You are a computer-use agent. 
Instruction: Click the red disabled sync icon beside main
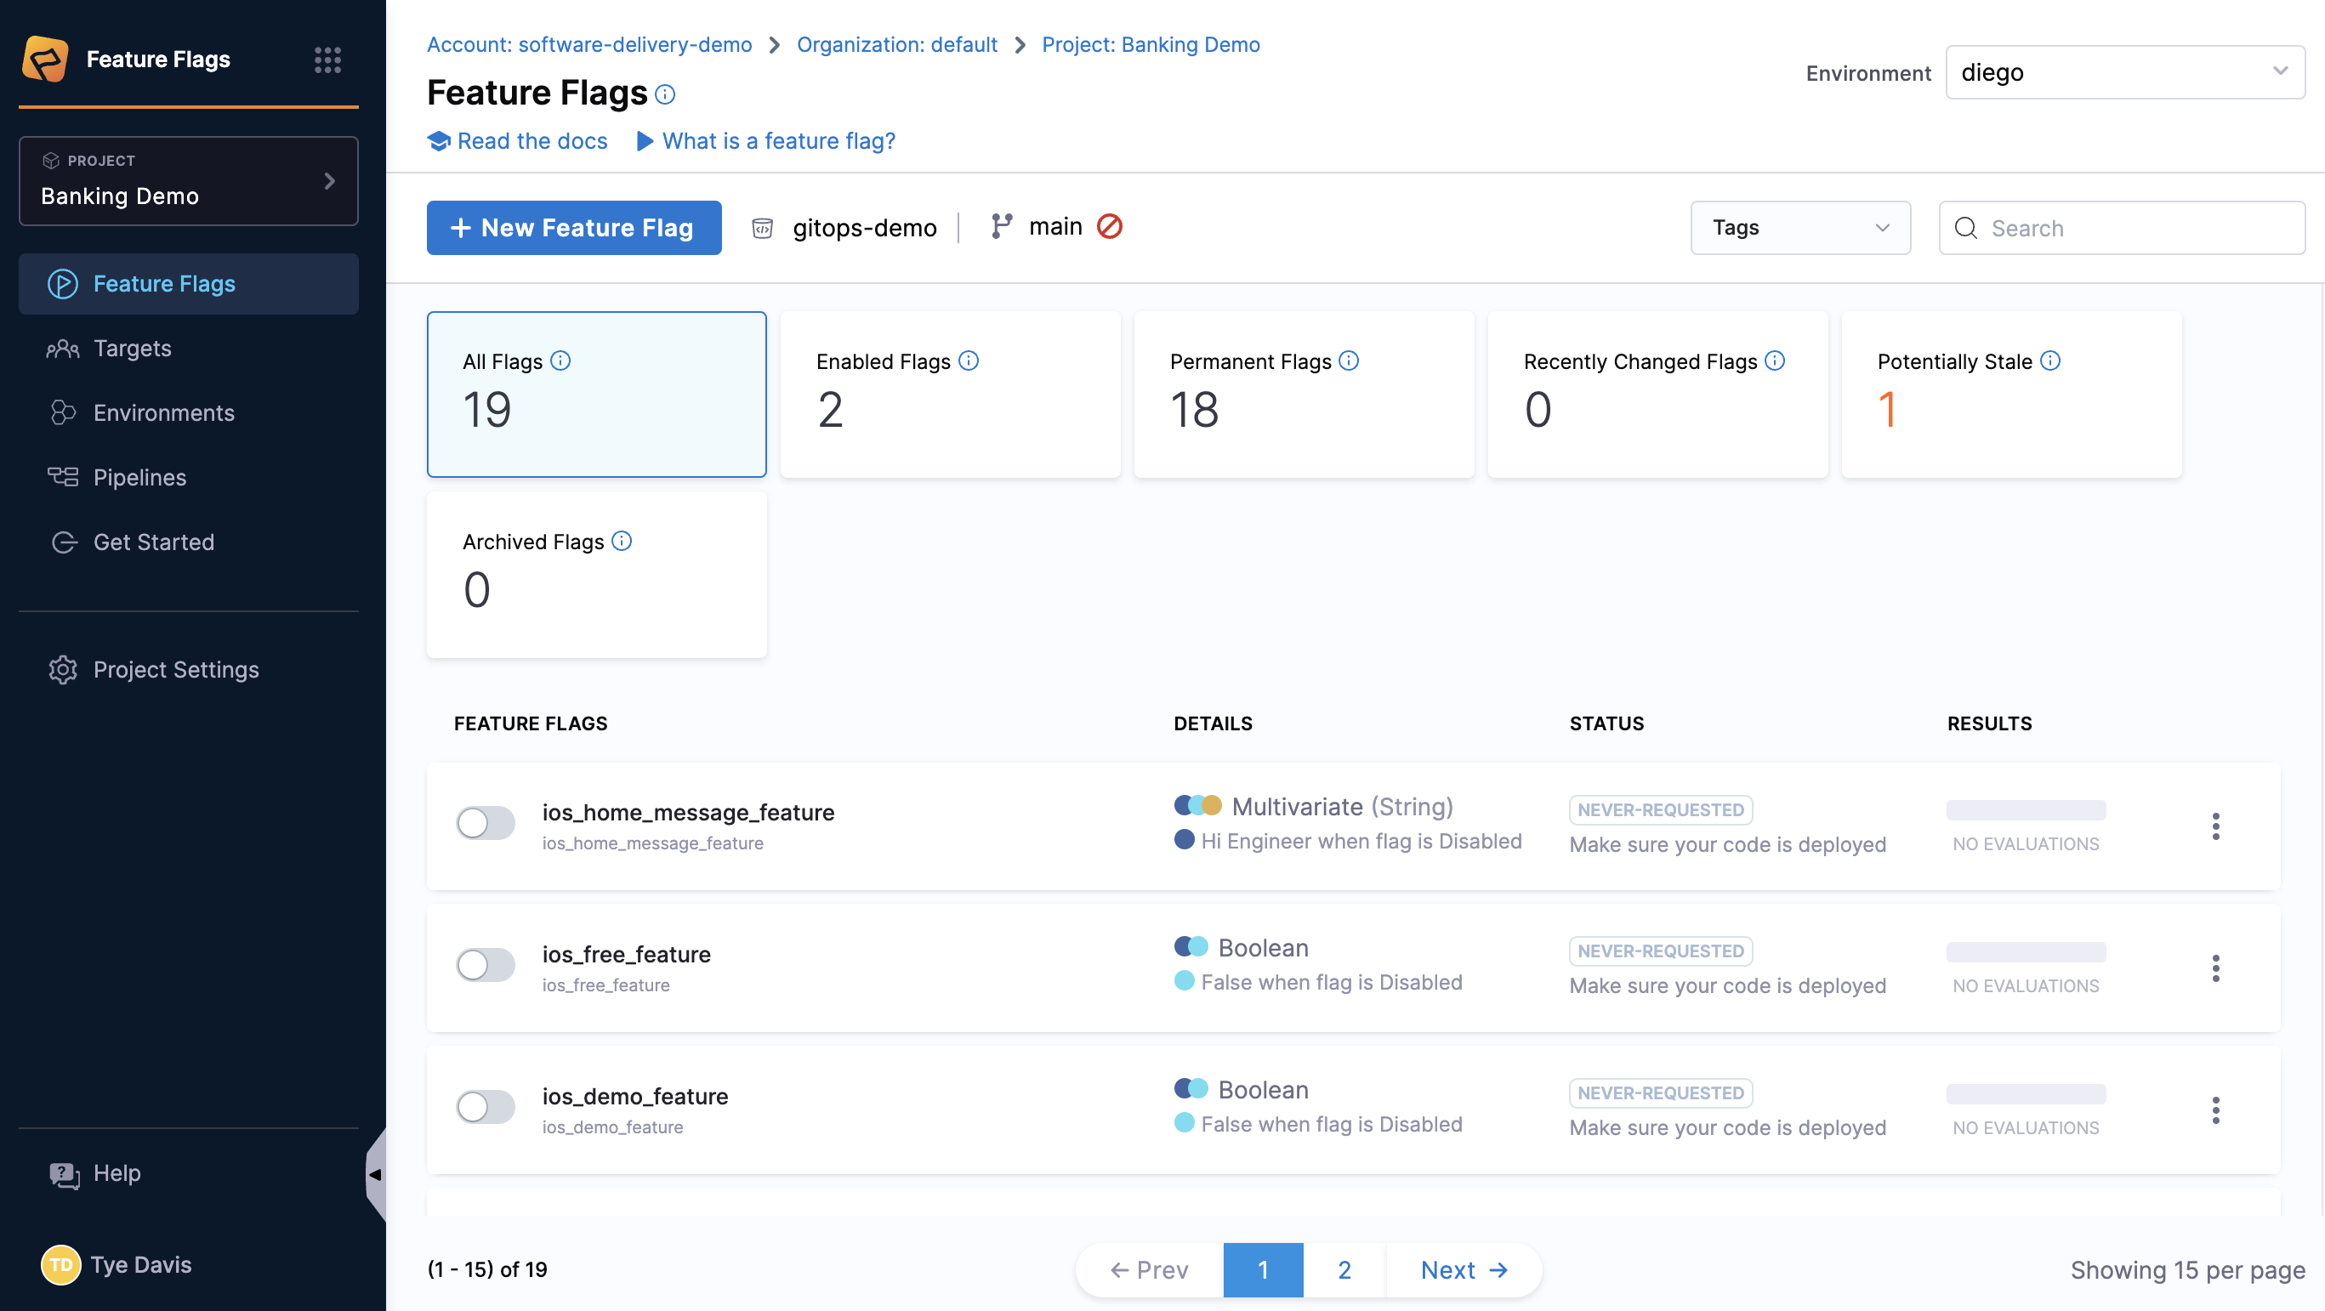tap(1109, 226)
